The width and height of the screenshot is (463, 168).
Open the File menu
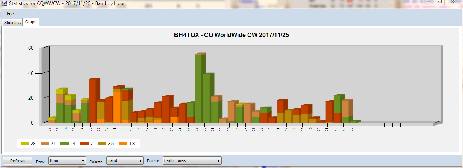[10, 14]
